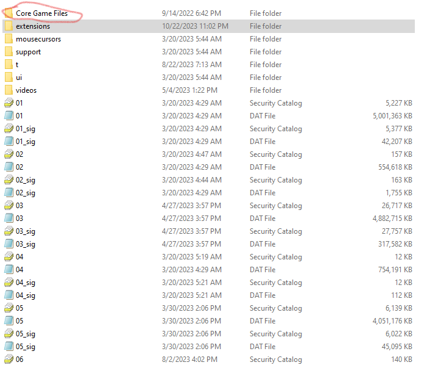Viewport: 441px width, 365px height.
Task: Select the size value 554,618 KB
Action: 395,167
